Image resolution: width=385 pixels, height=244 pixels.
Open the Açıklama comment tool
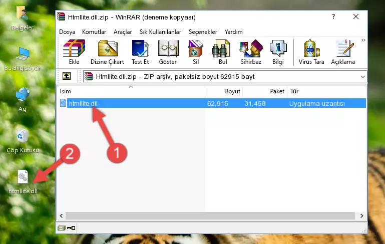coord(343,52)
